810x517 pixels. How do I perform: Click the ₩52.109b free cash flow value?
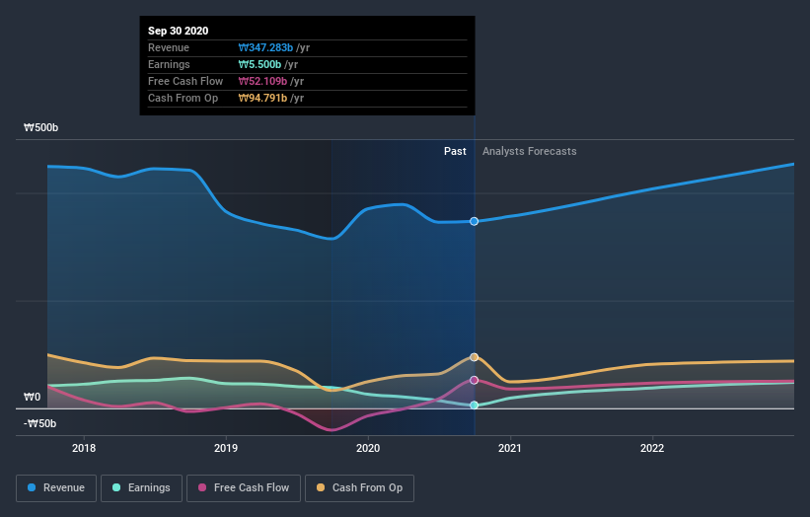[262, 81]
